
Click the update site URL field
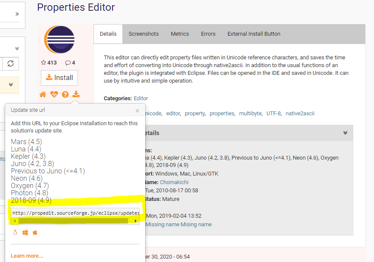coord(75,213)
